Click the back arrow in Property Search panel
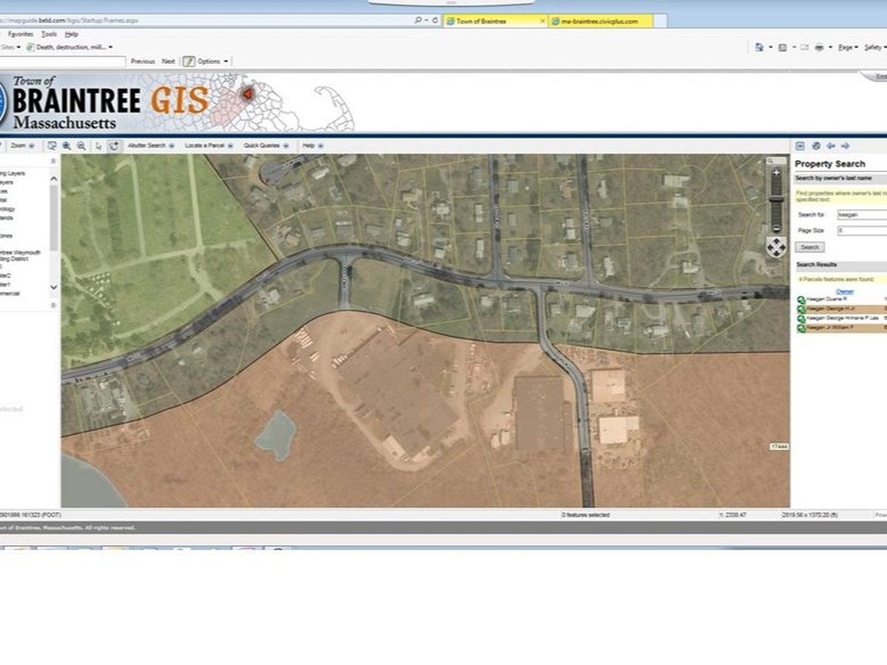 pyautogui.click(x=830, y=146)
